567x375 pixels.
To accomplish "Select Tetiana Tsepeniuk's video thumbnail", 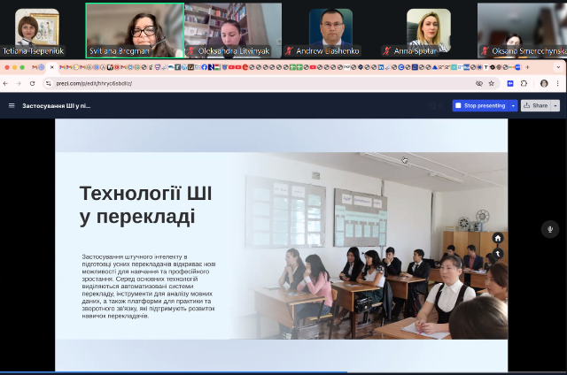I will click(37, 31).
